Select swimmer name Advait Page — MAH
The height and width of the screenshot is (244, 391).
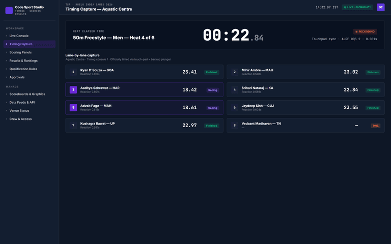tap(96, 106)
